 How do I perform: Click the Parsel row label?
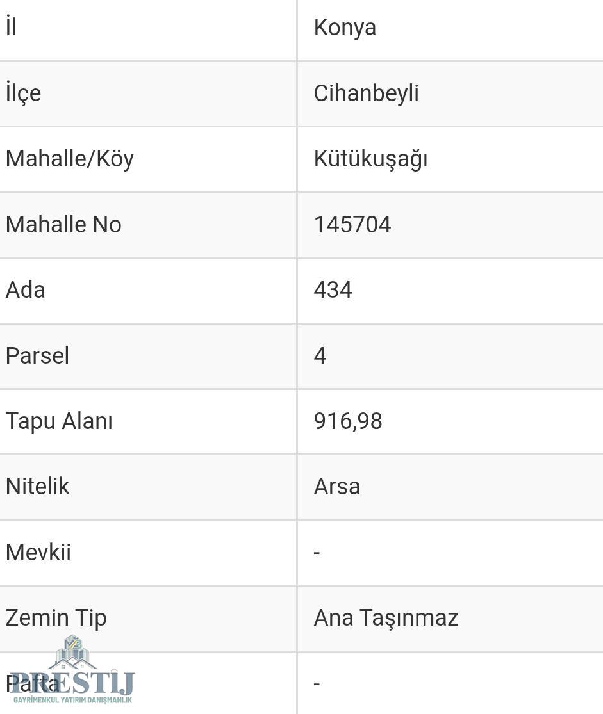coord(37,355)
